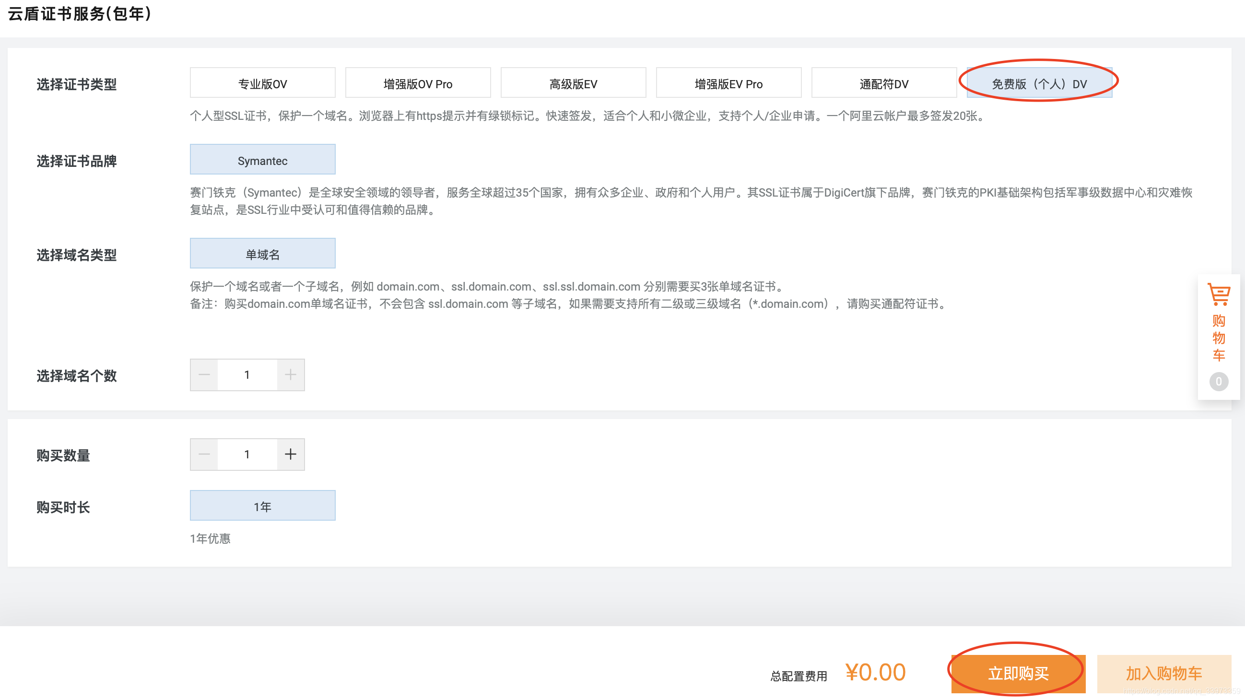Pick 通配符DV certificate type

pyautogui.click(x=883, y=83)
